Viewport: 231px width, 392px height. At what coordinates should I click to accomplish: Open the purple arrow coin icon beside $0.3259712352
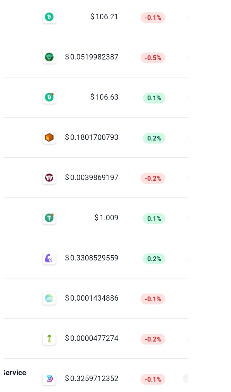(x=49, y=379)
